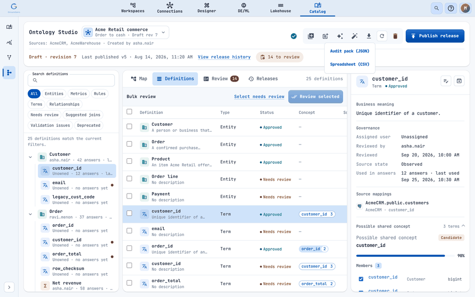Tick the checkbox for the Customer entity row
Image resolution: width=475 pixels, height=297 pixels.
(x=129, y=126)
